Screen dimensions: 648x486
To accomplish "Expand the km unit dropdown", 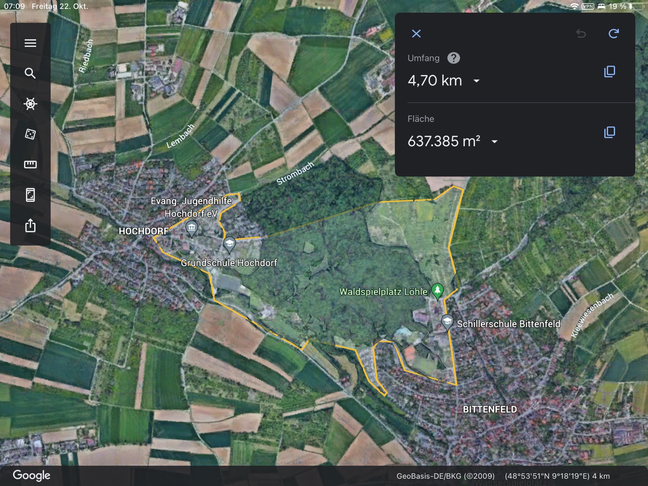I will coord(477,81).
